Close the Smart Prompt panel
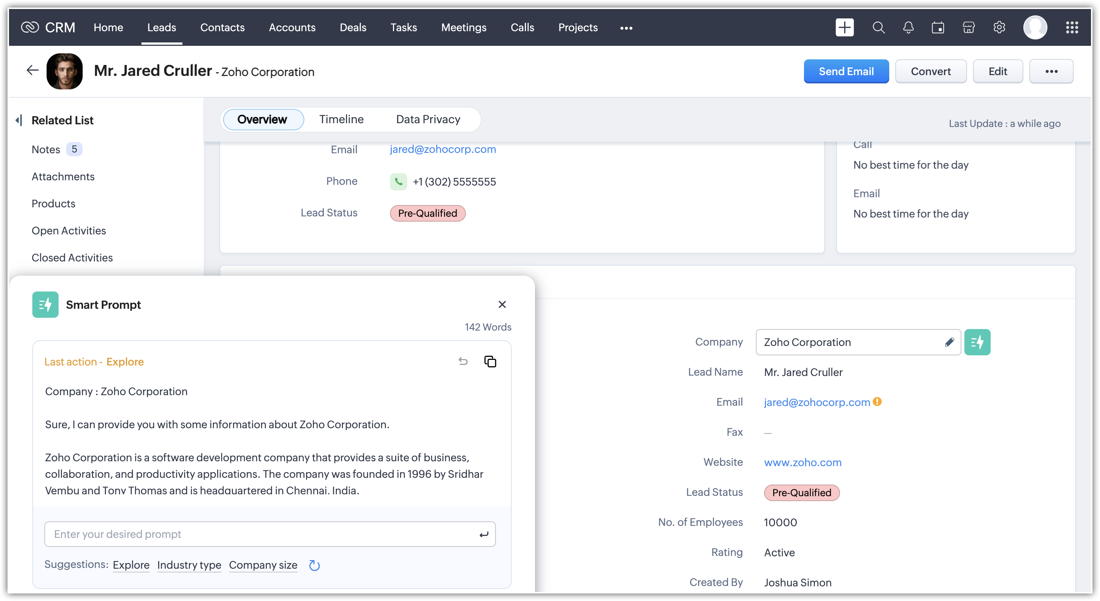This screenshot has height=601, width=1100. click(502, 304)
